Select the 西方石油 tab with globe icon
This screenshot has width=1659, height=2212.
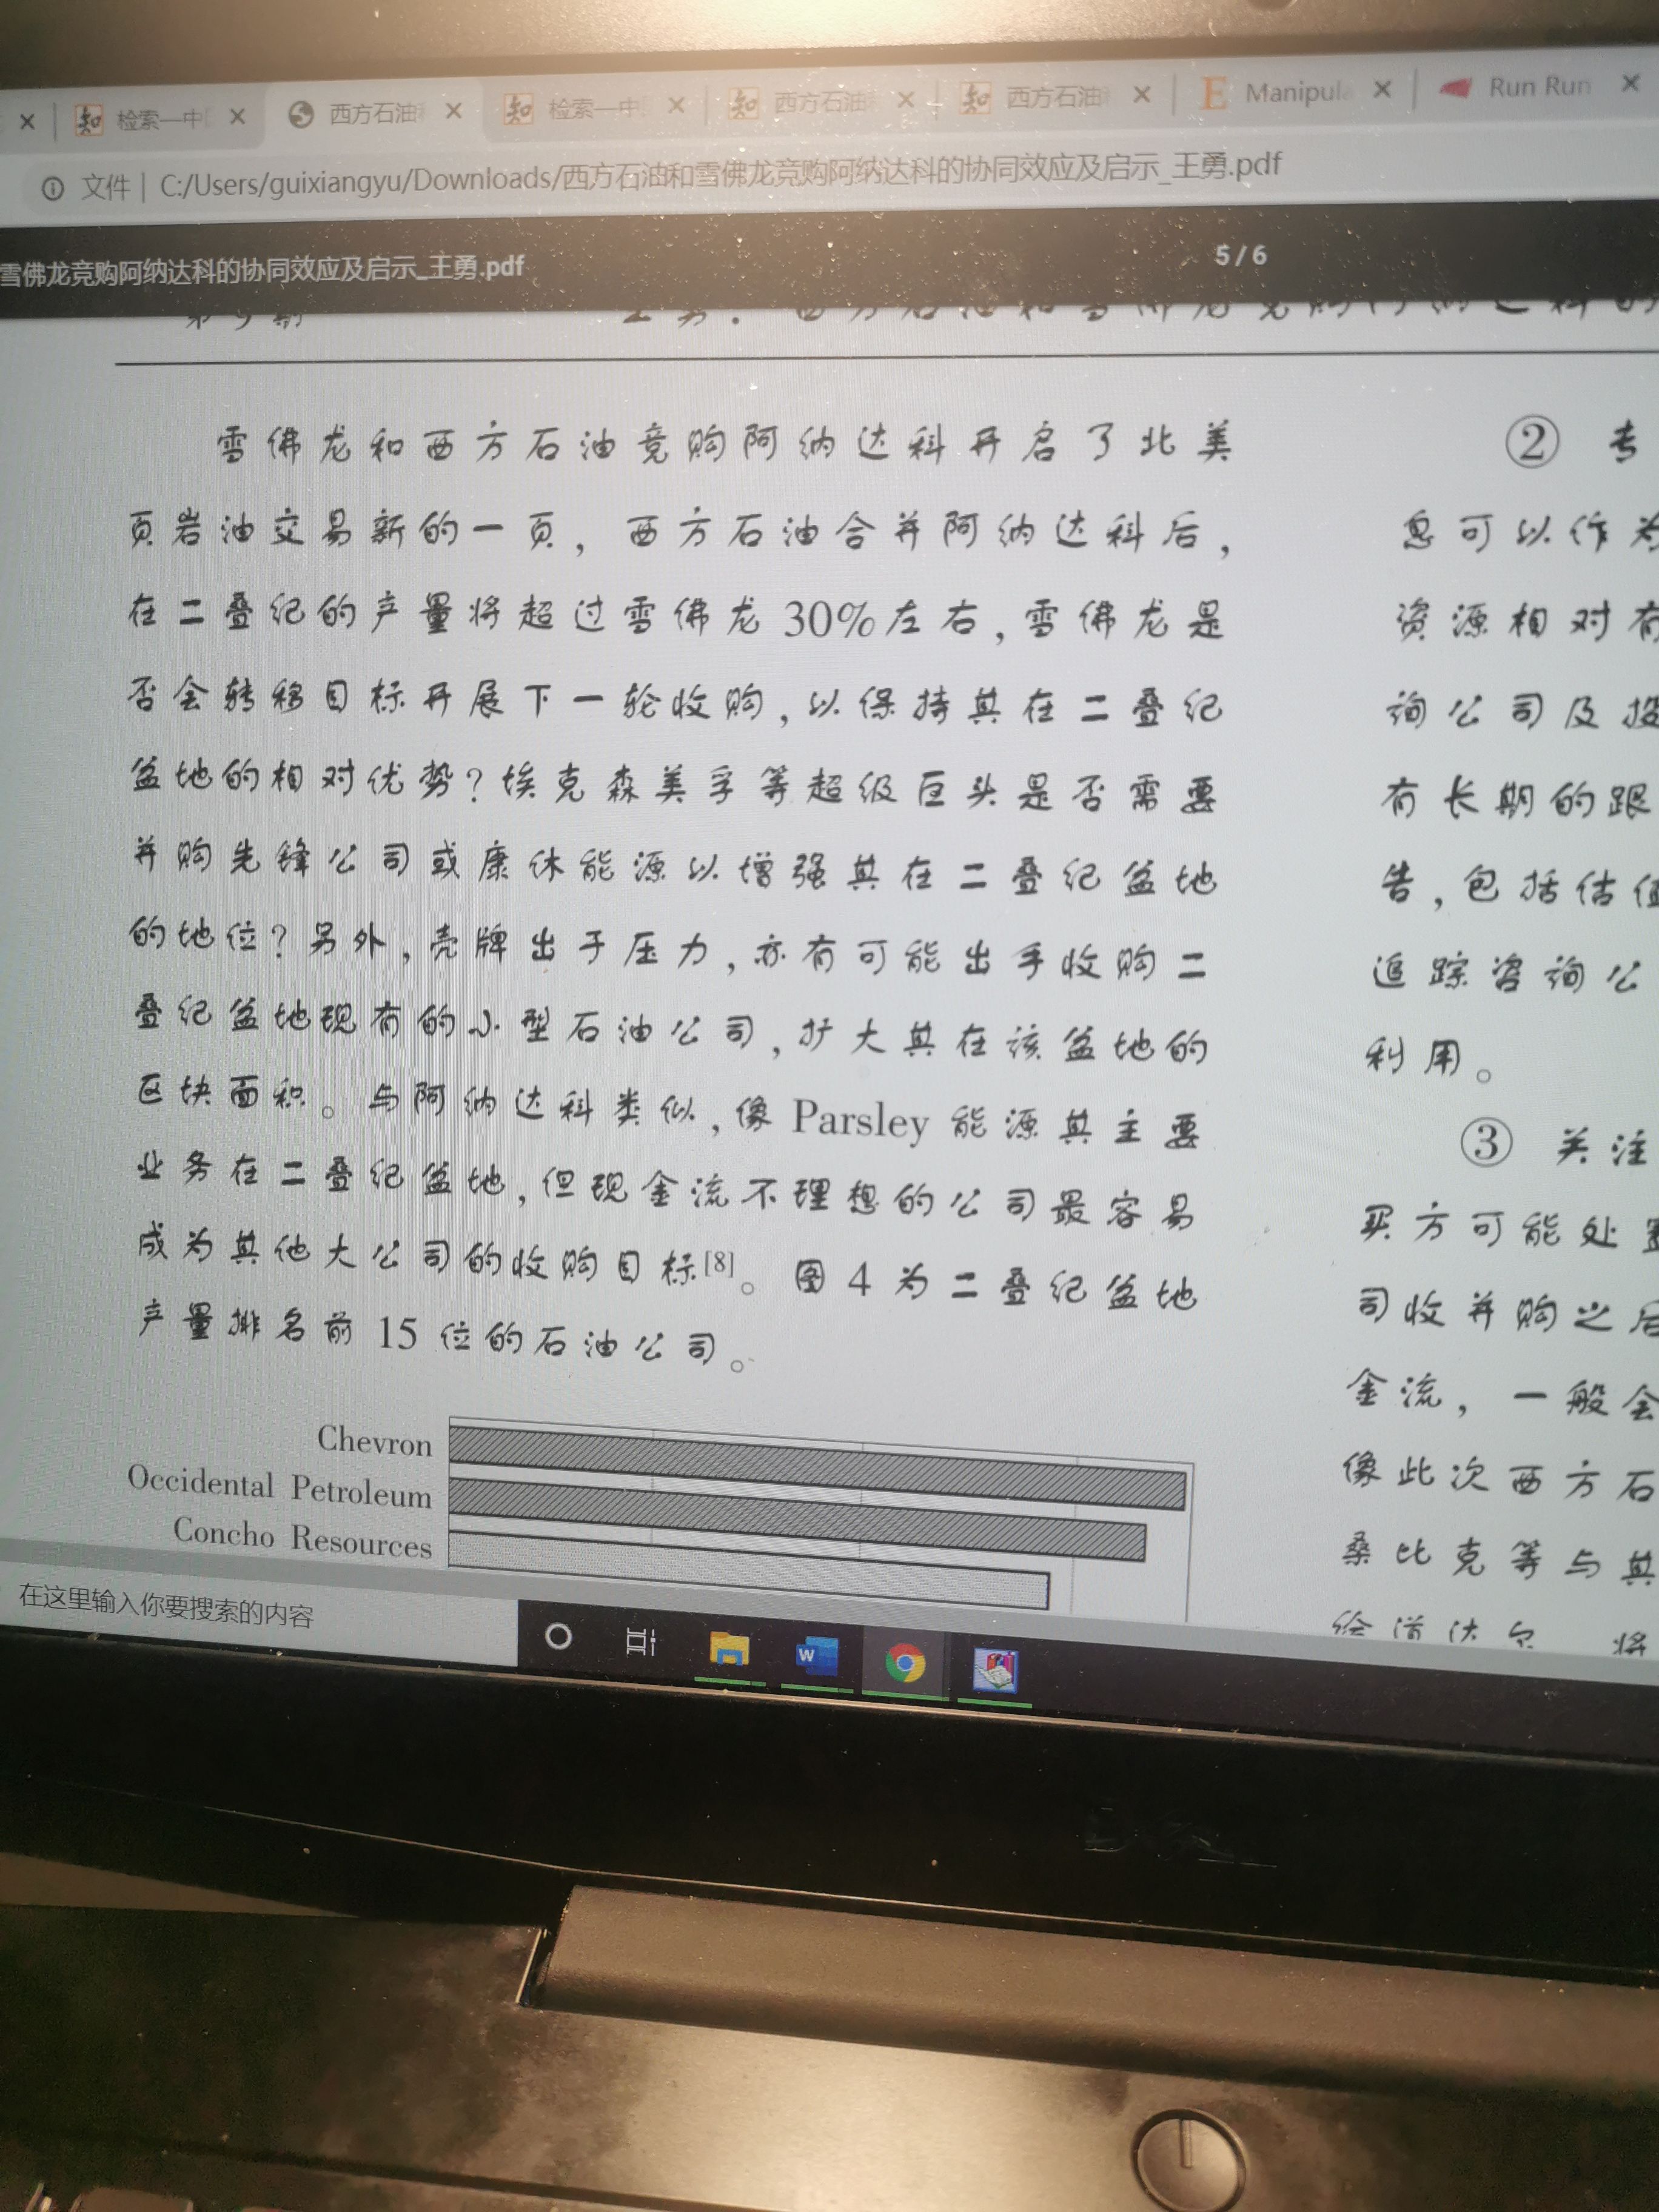375,113
